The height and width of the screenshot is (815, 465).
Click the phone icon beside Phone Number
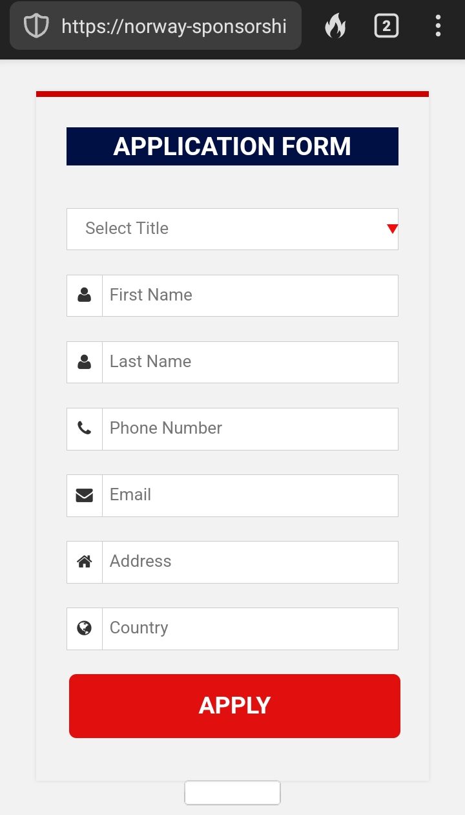(x=85, y=429)
